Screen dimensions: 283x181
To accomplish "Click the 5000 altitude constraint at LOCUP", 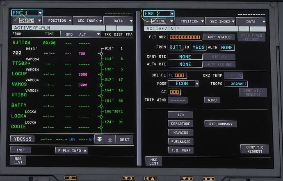I will coord(83,75).
